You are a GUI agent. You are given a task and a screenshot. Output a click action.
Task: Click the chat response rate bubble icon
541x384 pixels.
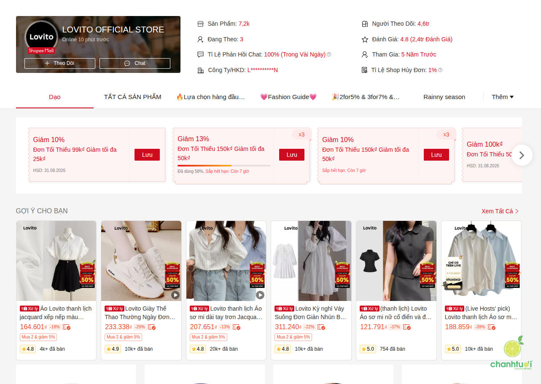pos(200,54)
